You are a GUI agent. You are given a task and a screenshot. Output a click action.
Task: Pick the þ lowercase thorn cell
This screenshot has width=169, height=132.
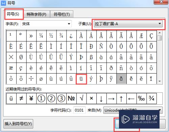(101, 79)
